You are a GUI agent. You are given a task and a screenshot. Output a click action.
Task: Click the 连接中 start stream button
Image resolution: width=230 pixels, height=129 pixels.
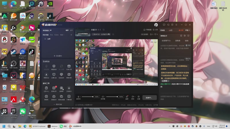[x=149, y=97]
